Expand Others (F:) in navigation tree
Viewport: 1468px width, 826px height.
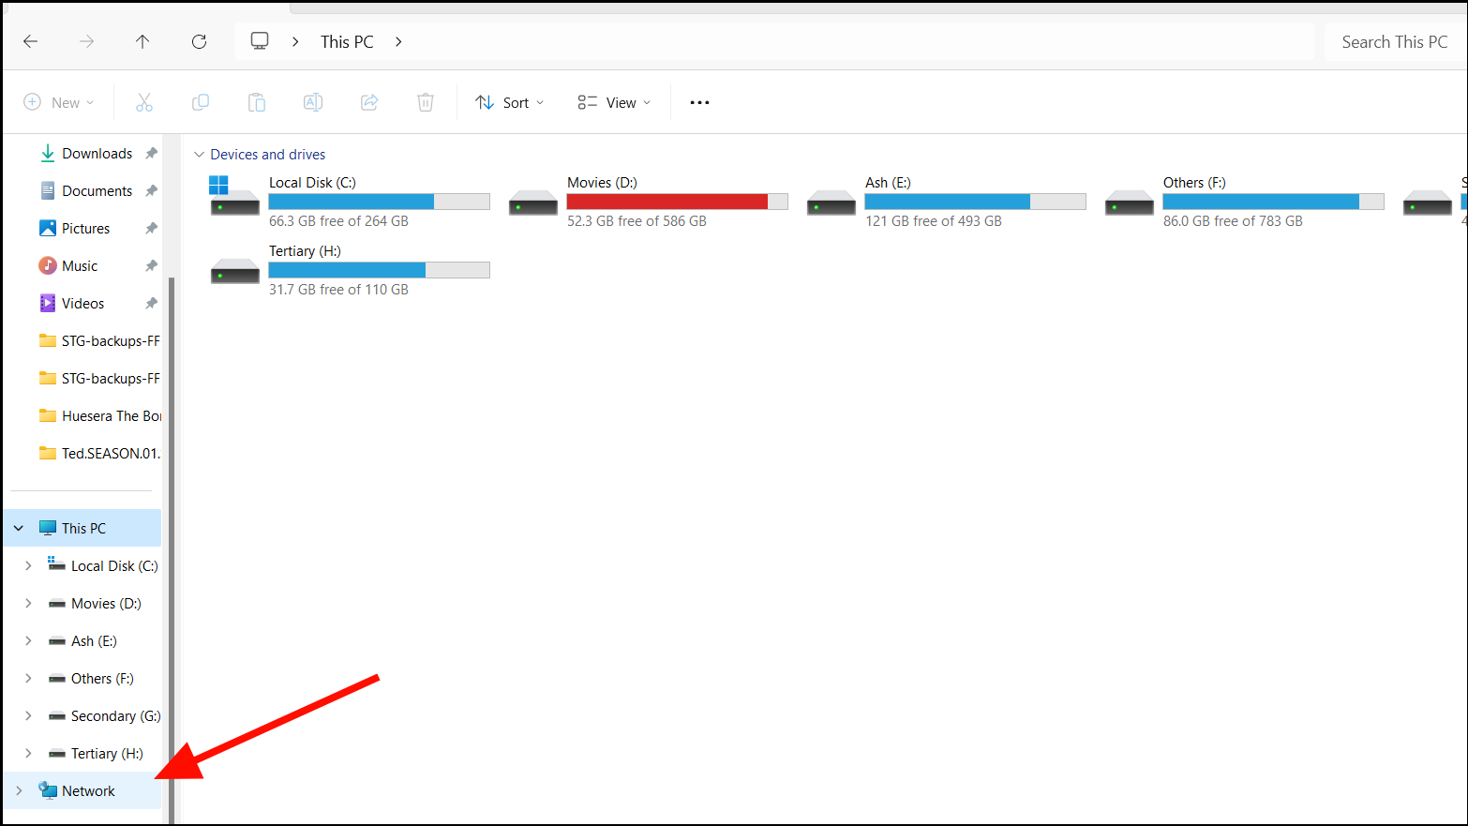click(x=28, y=678)
